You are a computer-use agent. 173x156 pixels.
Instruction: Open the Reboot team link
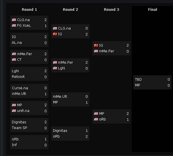pos(18,77)
